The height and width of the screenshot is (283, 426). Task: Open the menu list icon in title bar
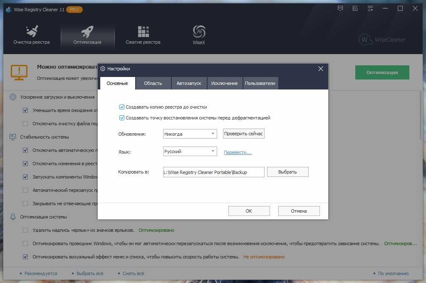point(370,8)
